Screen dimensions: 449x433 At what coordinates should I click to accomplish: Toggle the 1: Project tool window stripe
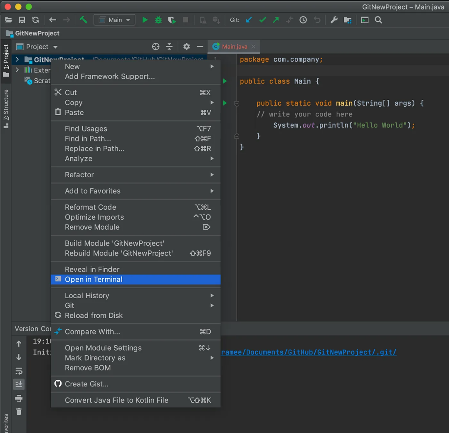click(x=6, y=60)
